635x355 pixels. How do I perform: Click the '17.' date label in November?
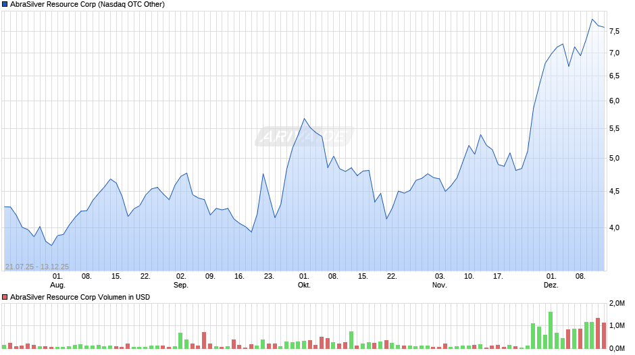coord(498,277)
